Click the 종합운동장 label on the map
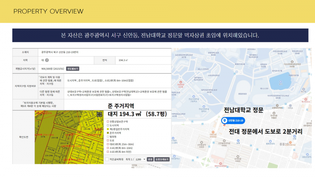 click(x=243, y=94)
